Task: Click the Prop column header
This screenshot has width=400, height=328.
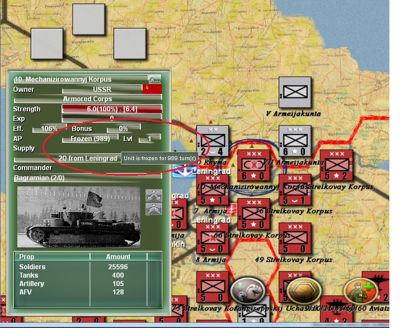Action: click(x=52, y=256)
